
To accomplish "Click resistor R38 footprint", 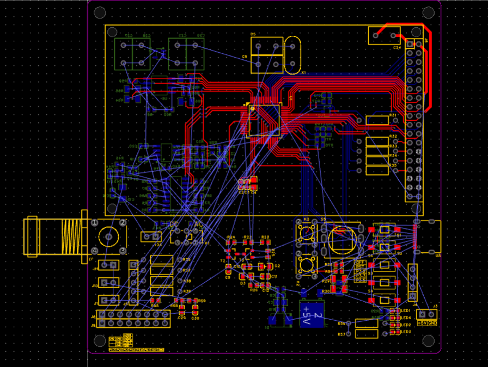I will [x=162, y=281].
